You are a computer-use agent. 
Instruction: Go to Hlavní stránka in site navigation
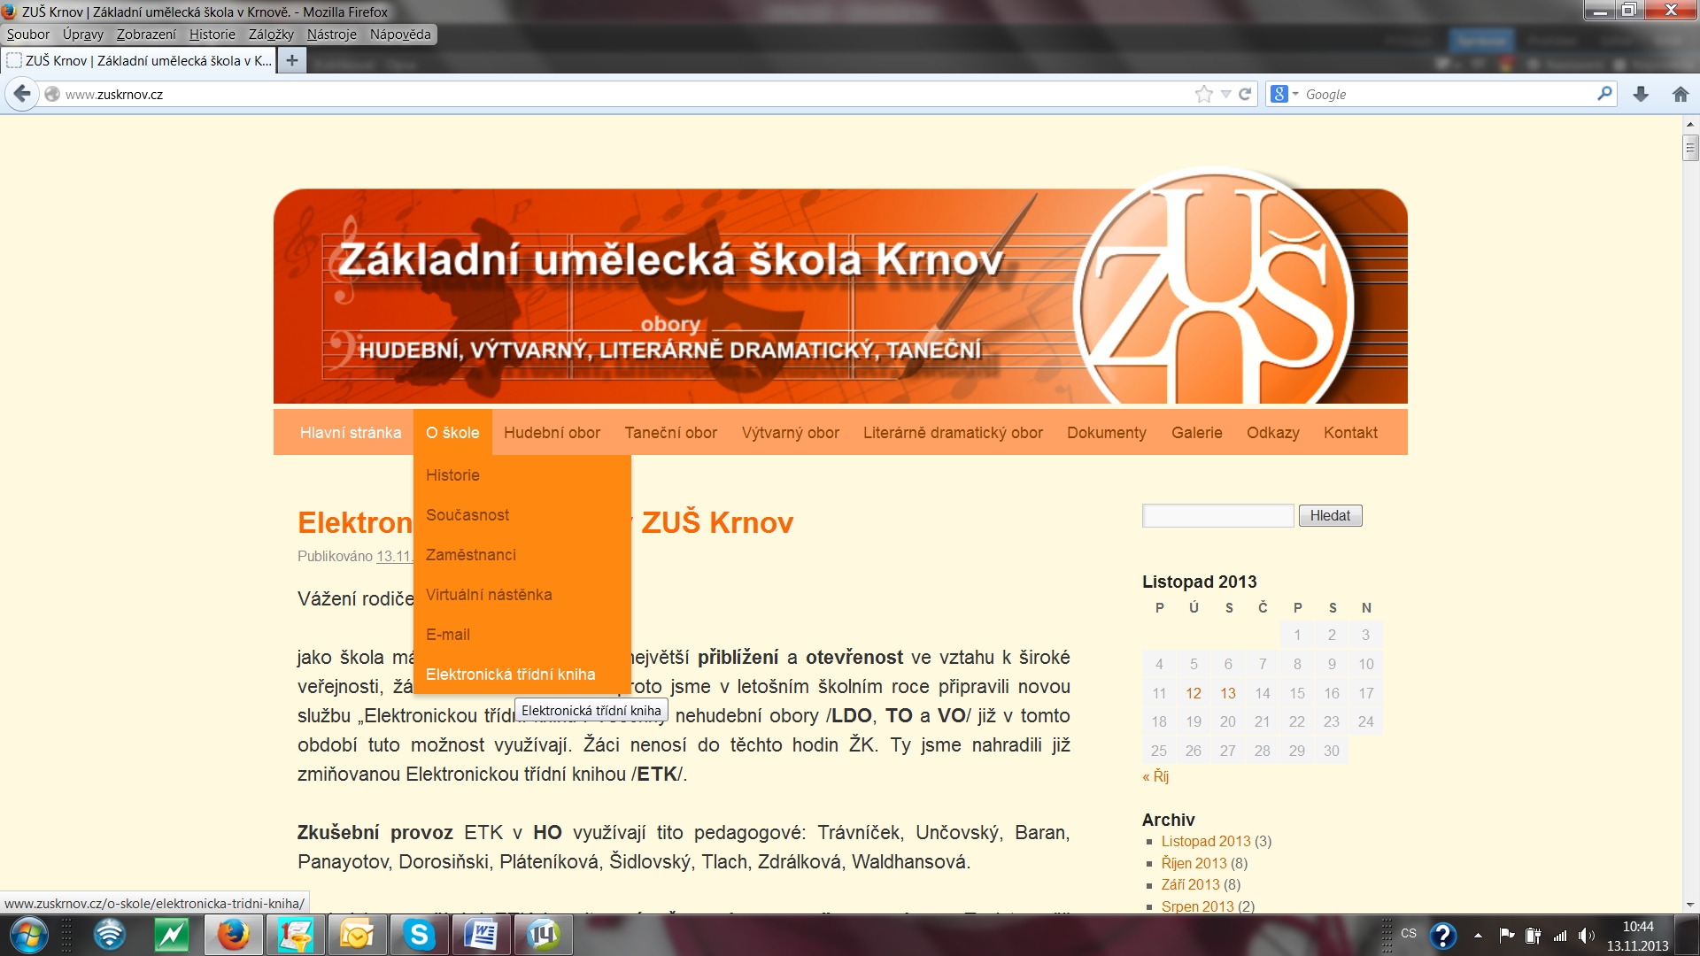(351, 433)
